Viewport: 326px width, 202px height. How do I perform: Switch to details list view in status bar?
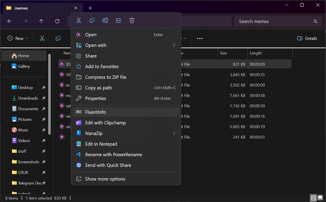313,198
